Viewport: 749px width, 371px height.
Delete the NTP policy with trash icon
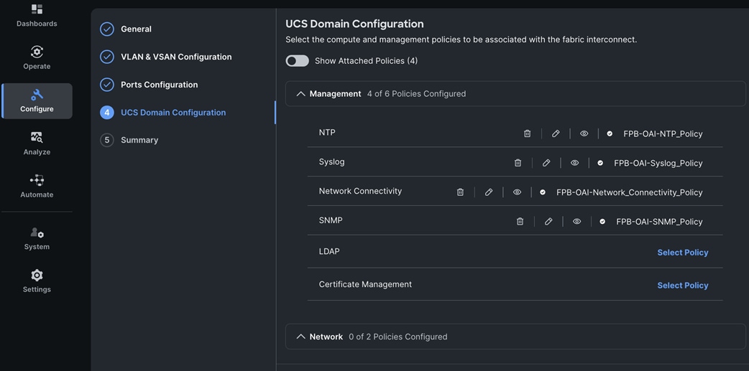pyautogui.click(x=528, y=133)
